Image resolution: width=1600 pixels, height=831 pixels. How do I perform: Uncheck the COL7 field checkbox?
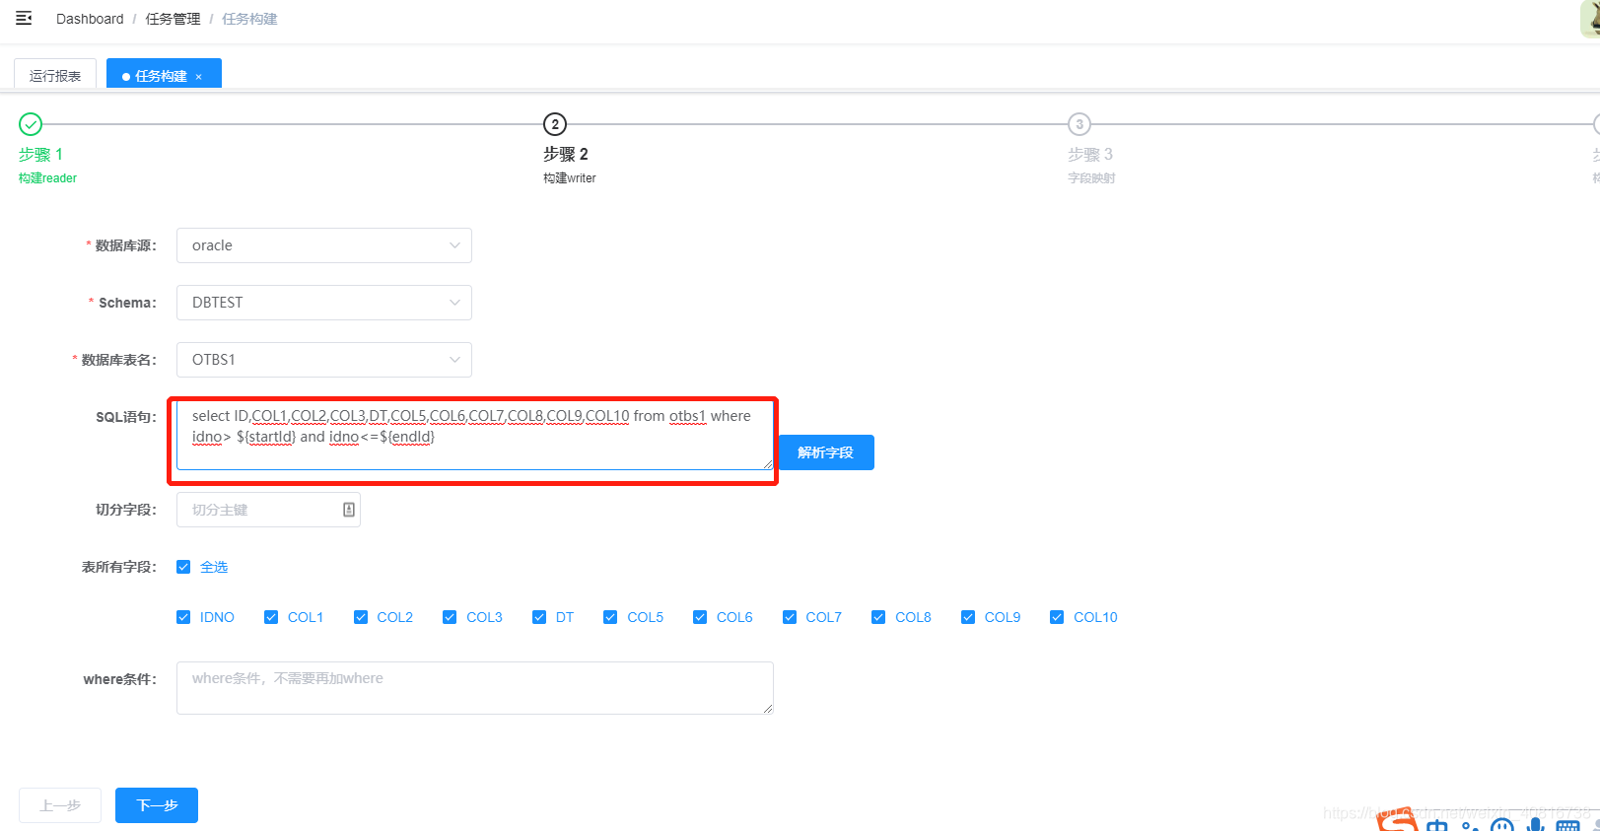[790, 617]
